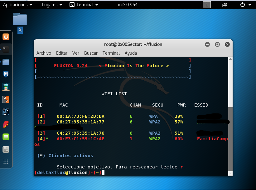Open the Buscar menu
256x190 pixels.
point(91,53)
